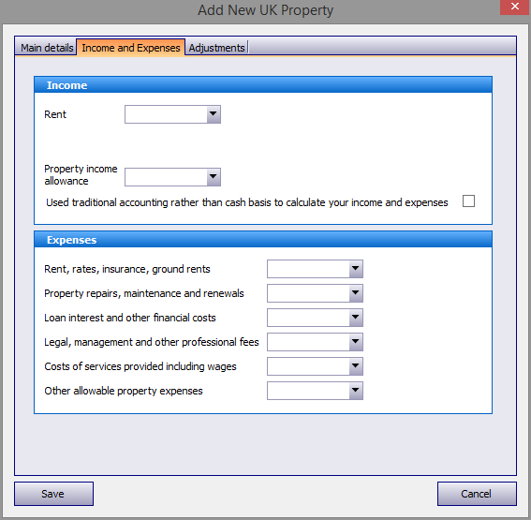
Task: Switch to the Main details tab
Action: pos(47,48)
